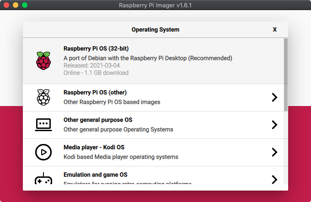
Task: Expand Other general purpose OS chevron
Action: point(274,125)
